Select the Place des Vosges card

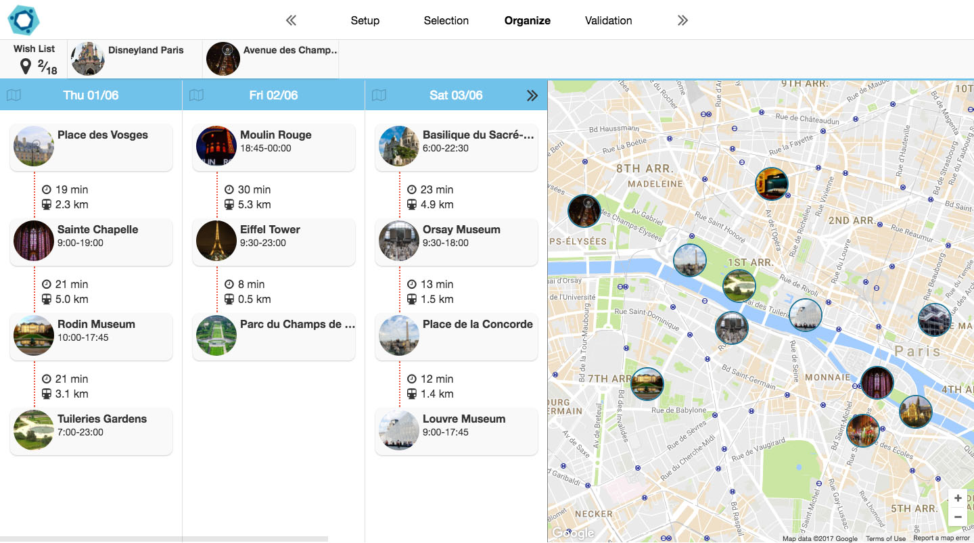[x=91, y=147]
